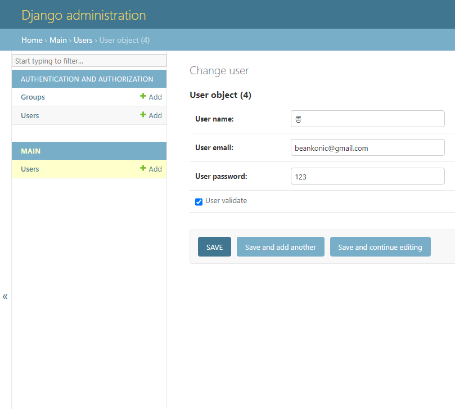Click the SAVE button
The width and height of the screenshot is (455, 409).
pyautogui.click(x=214, y=247)
